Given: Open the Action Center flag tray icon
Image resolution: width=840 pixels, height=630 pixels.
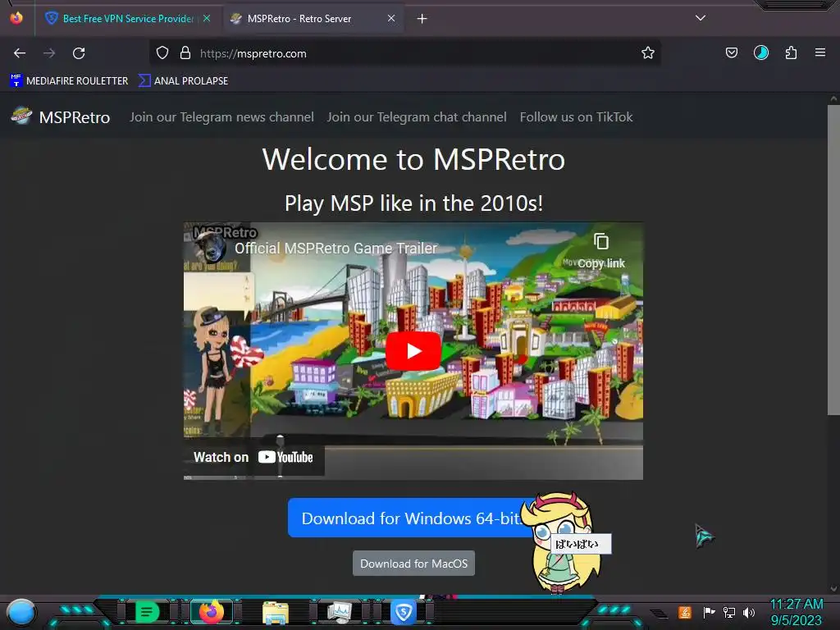Looking at the screenshot, I should (x=709, y=612).
